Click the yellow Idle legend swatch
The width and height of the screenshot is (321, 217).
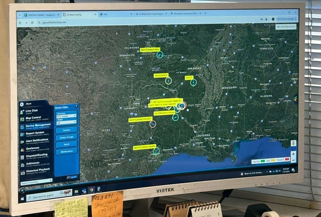[273, 160]
